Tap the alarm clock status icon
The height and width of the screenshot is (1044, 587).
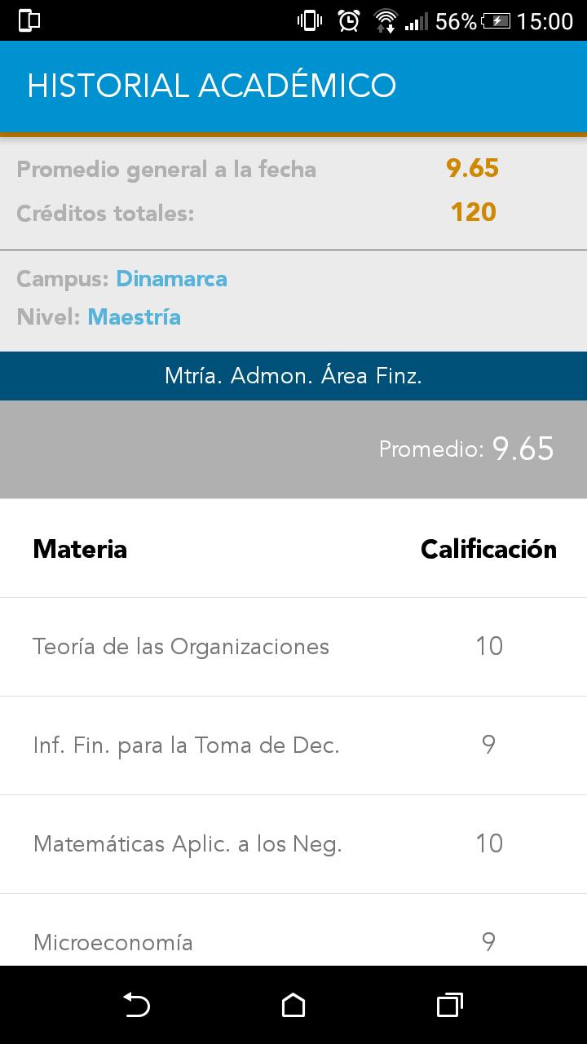tap(349, 20)
